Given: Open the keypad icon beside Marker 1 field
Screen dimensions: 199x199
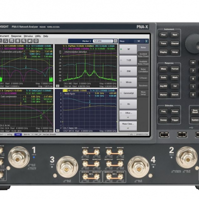Looking at the screenshot, I should [x=115, y=41].
